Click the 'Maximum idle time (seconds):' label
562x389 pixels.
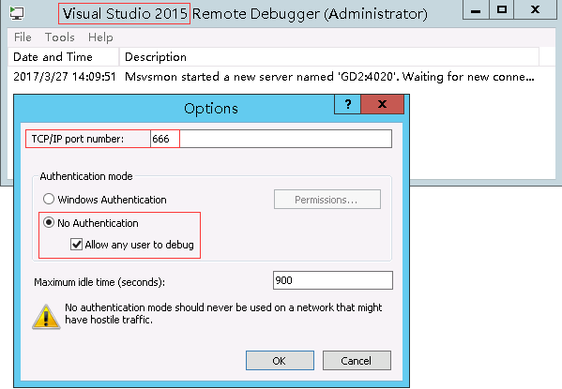[99, 282]
